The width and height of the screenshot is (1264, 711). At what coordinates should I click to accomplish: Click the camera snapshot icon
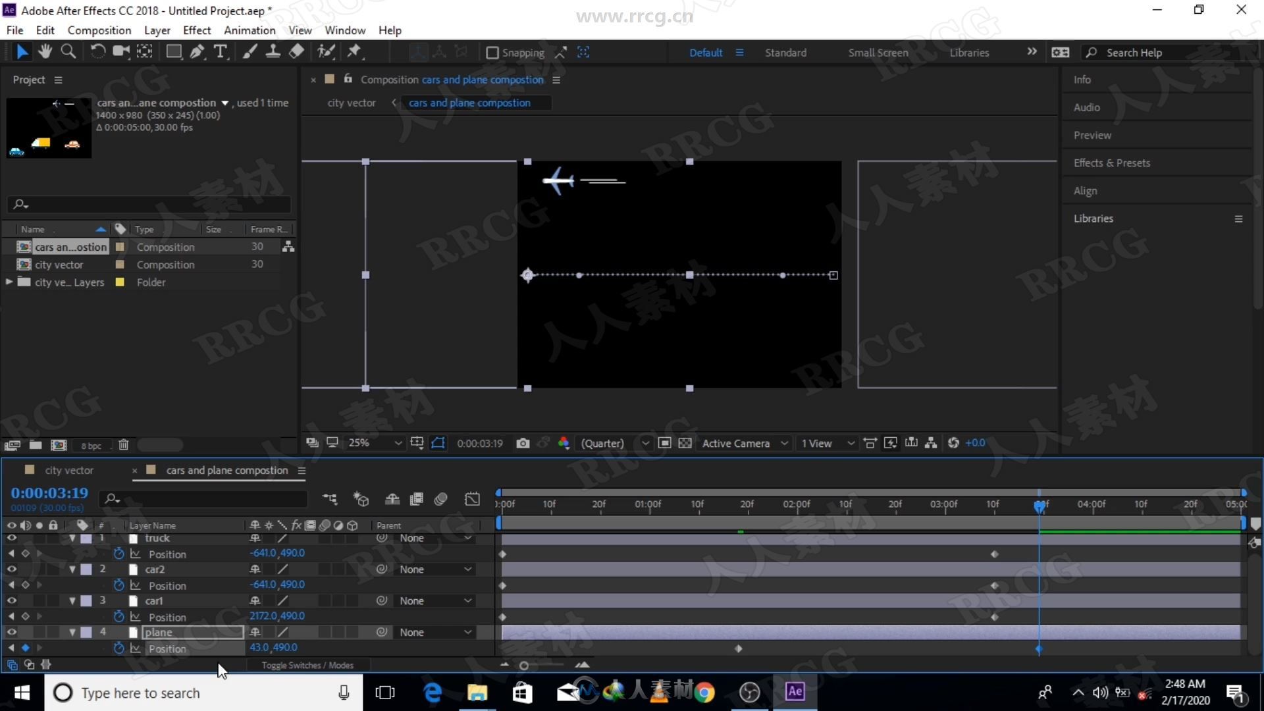click(x=523, y=443)
